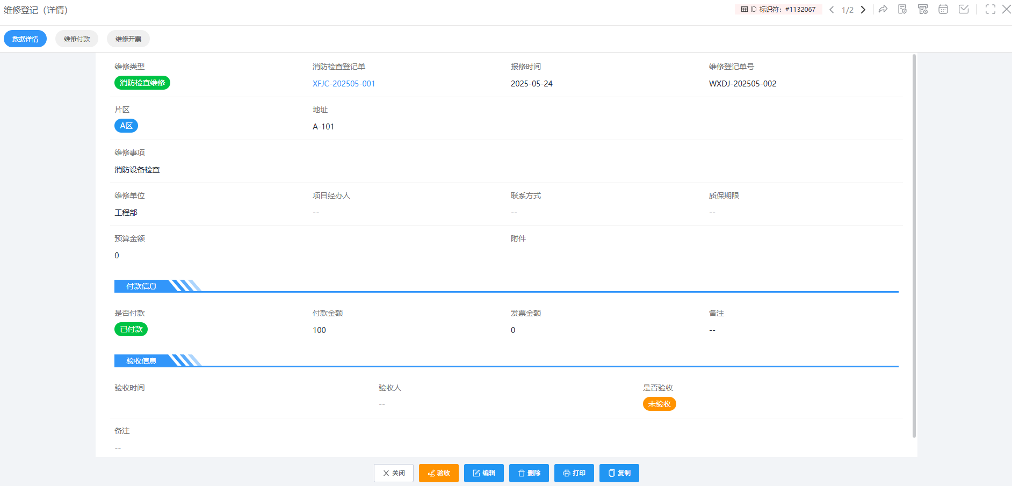Open link XFJC-202505-001
Viewport: 1012px width, 486px height.
[x=344, y=84]
